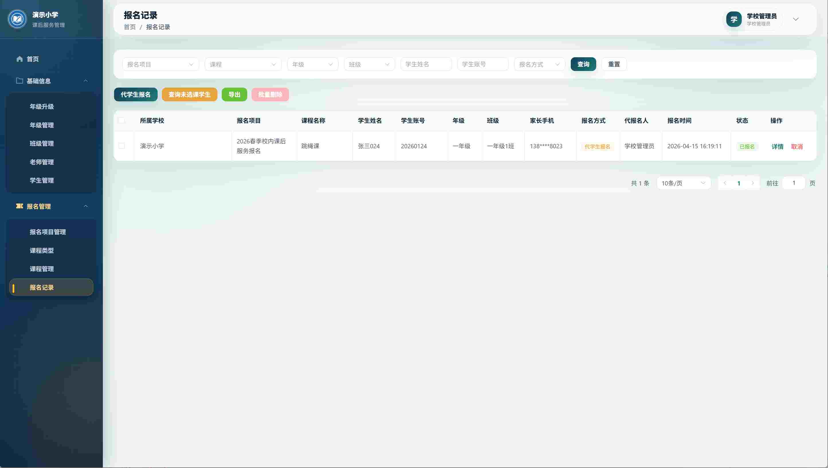Click 首页 in the breadcrumb
The width and height of the screenshot is (828, 468).
click(x=130, y=27)
